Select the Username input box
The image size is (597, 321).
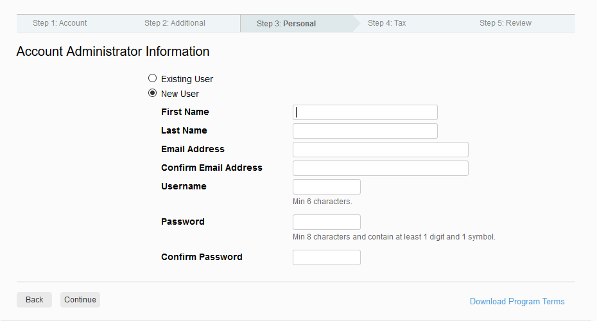tap(327, 187)
